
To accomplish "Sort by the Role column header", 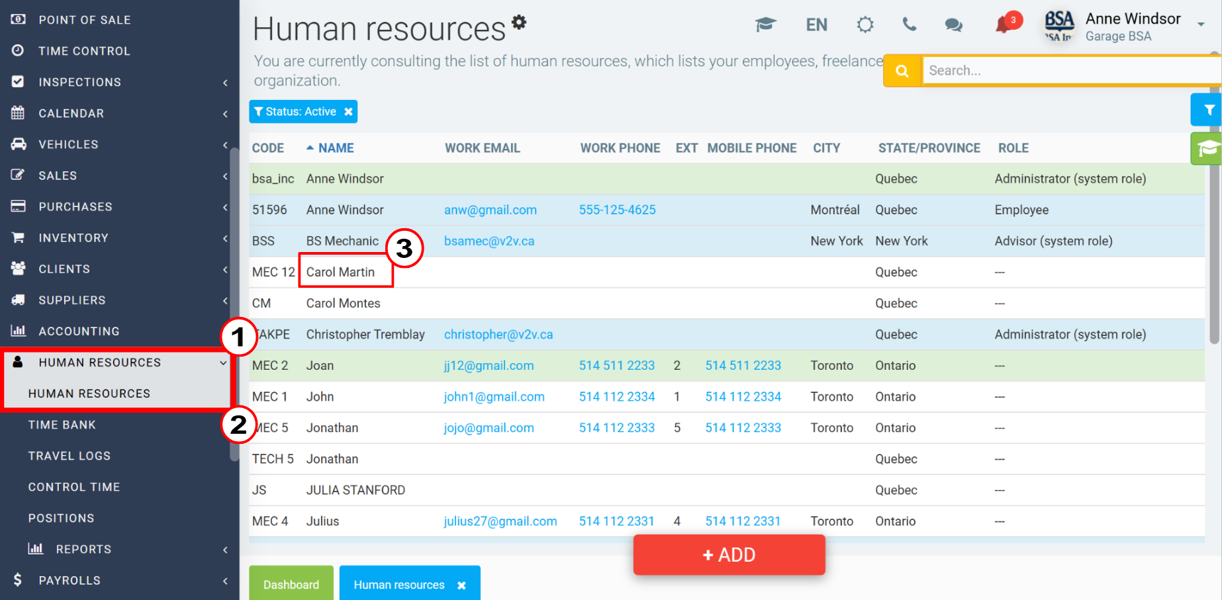I will (x=1013, y=148).
